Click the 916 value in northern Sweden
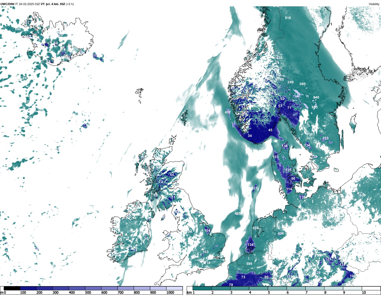 288,18
